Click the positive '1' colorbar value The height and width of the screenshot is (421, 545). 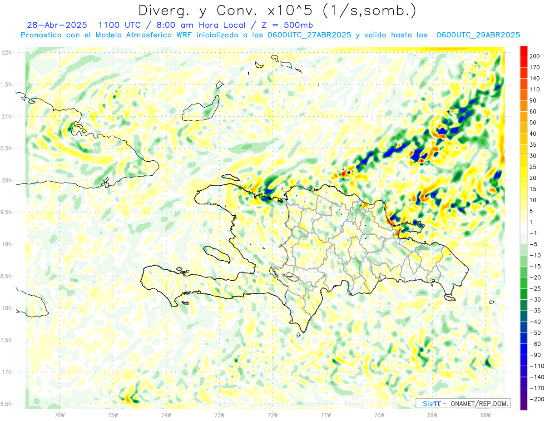tap(532, 222)
